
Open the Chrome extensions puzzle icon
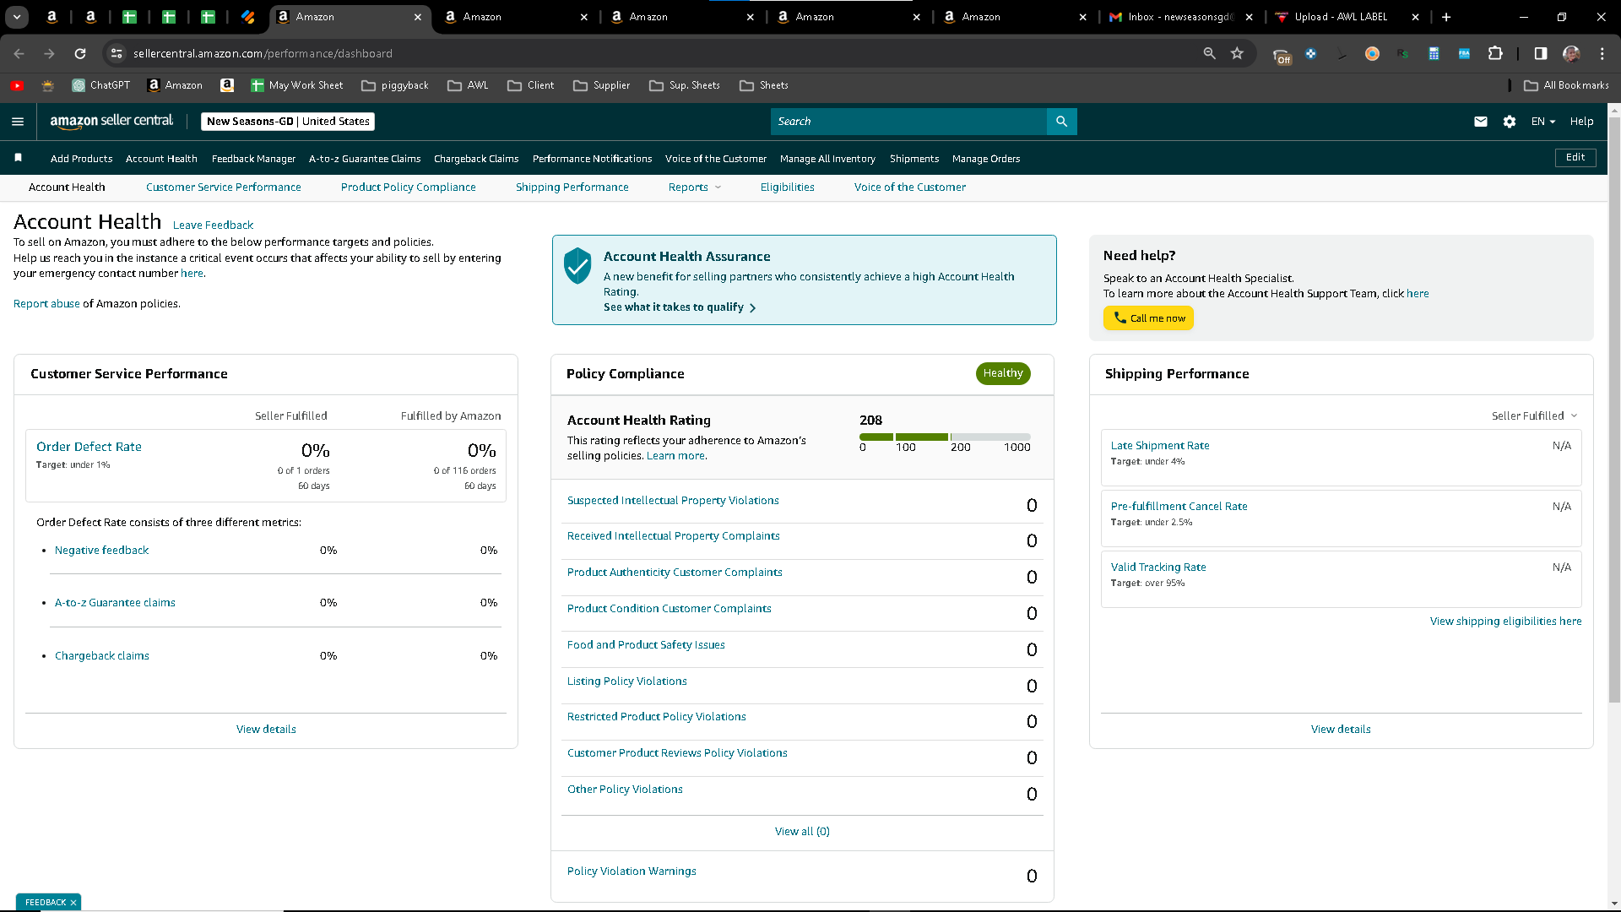[x=1495, y=53]
